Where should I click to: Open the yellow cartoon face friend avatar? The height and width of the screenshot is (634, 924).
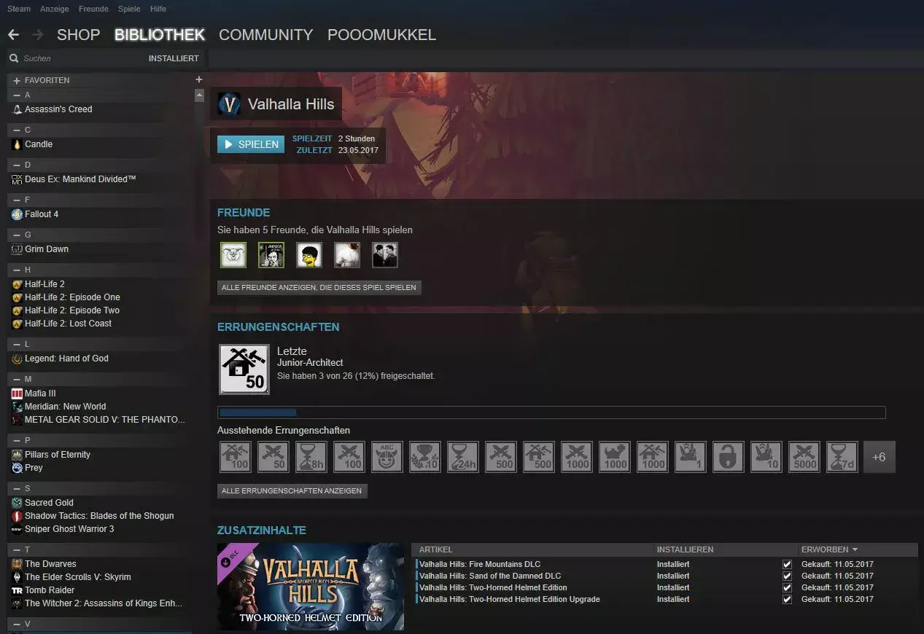(x=309, y=255)
